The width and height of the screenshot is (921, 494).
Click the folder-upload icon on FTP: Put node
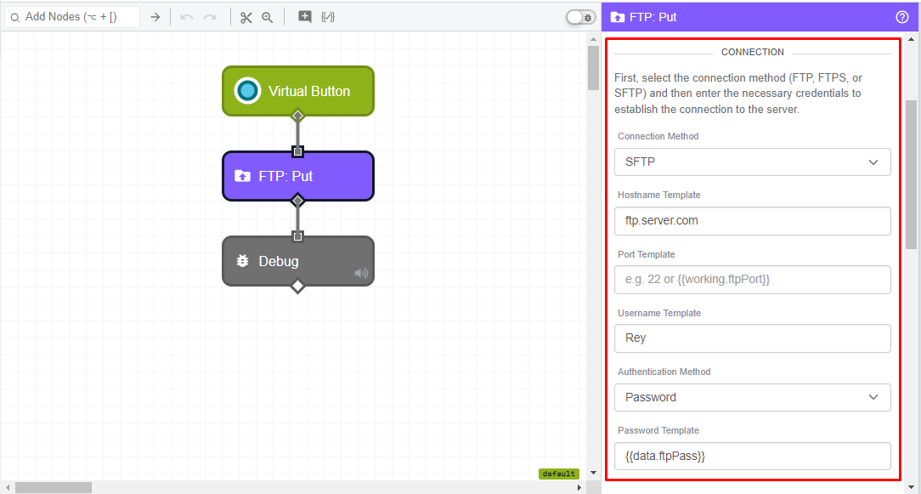(242, 176)
